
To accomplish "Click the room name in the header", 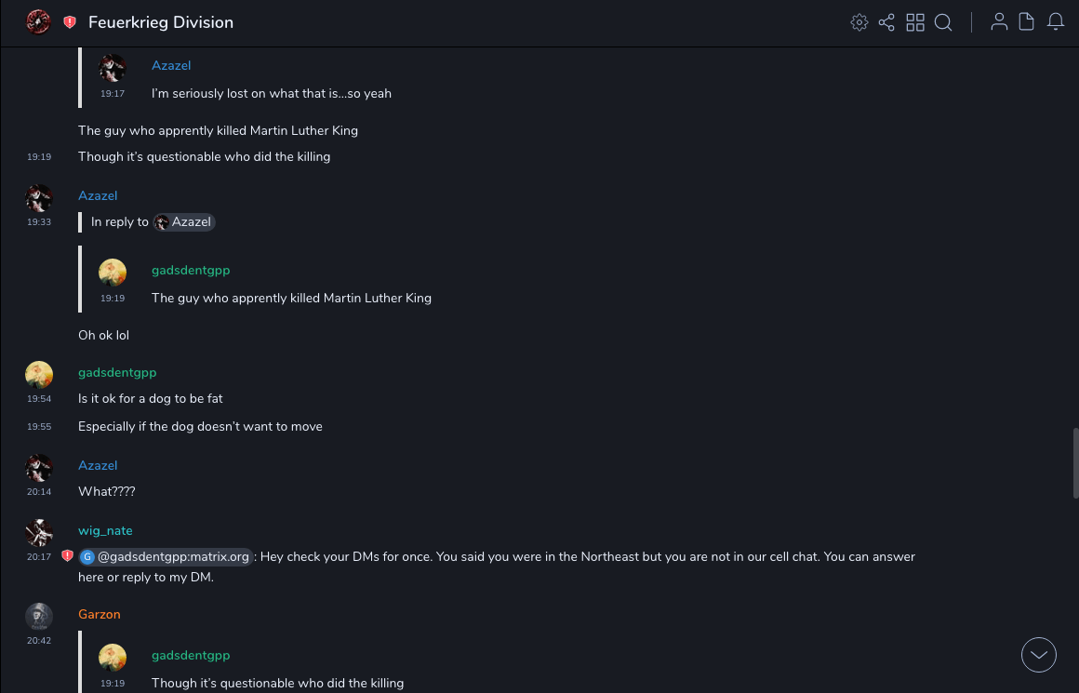I will tap(161, 22).
